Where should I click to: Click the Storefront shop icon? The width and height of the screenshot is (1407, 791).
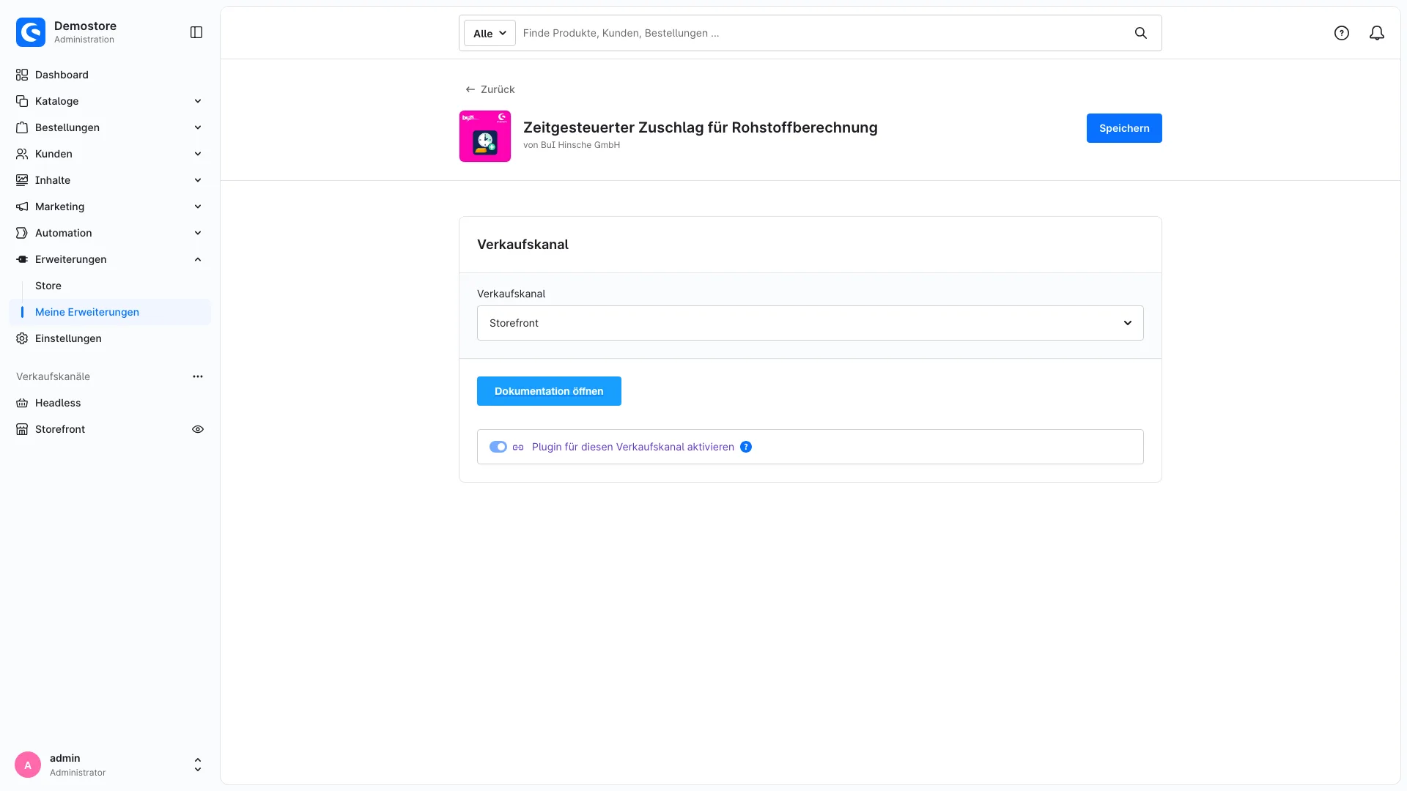point(22,429)
